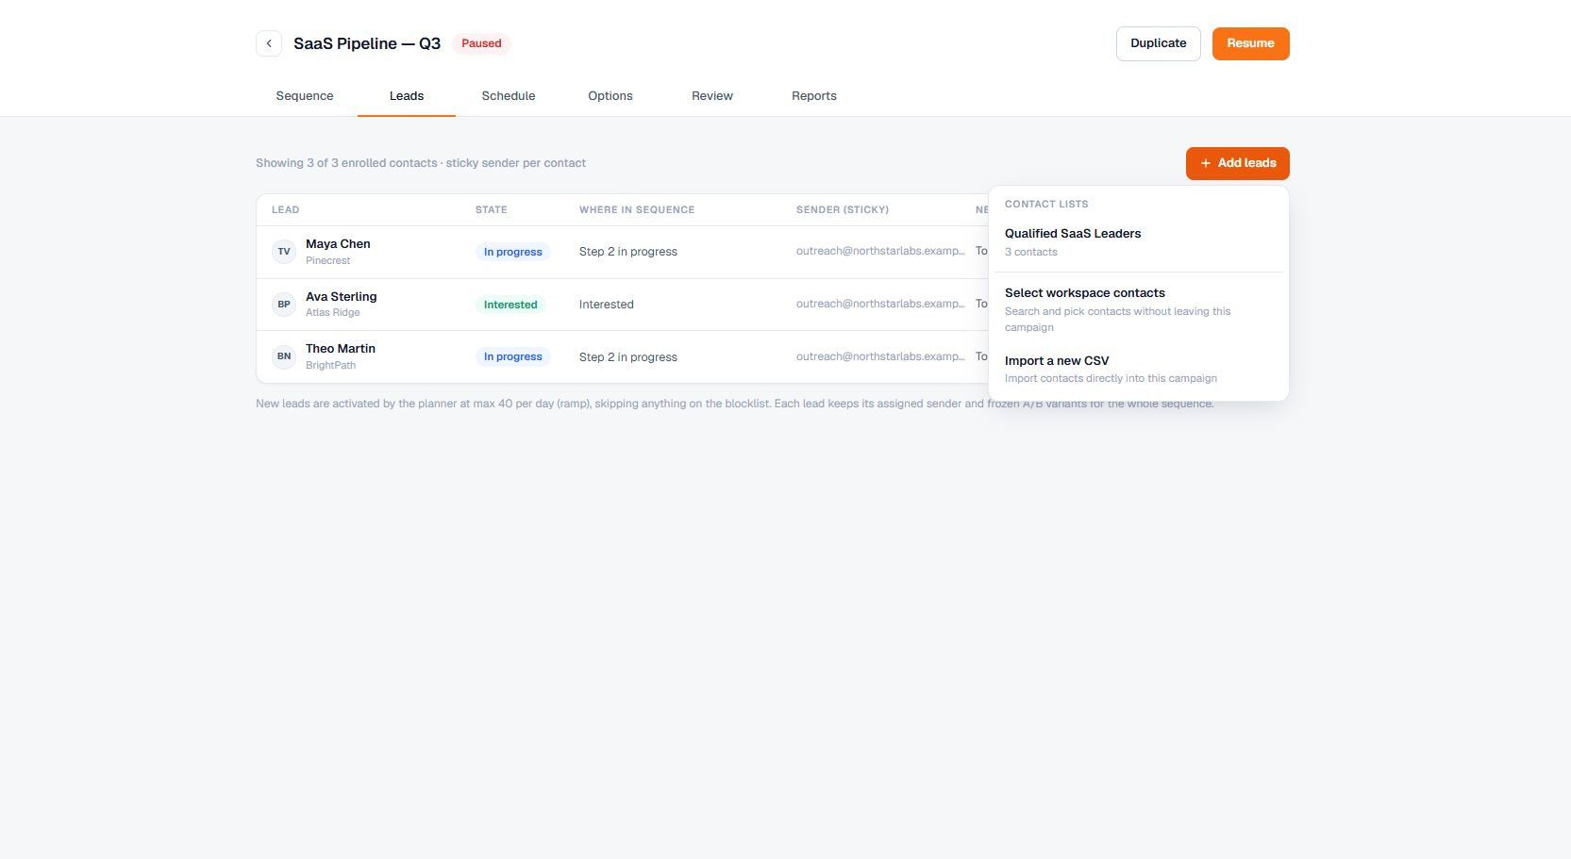
Task: Click In progress badge for Maya Chen
Action: [x=512, y=252]
